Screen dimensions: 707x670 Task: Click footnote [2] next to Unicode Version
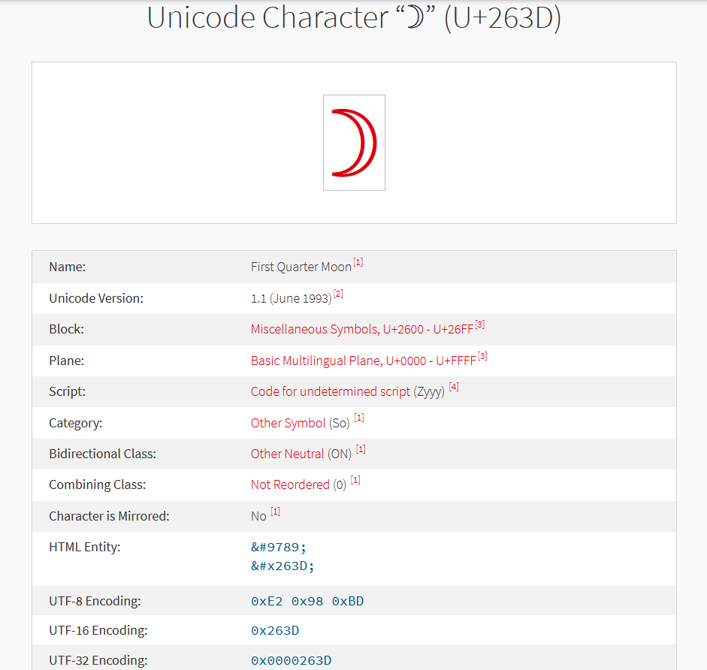(338, 294)
